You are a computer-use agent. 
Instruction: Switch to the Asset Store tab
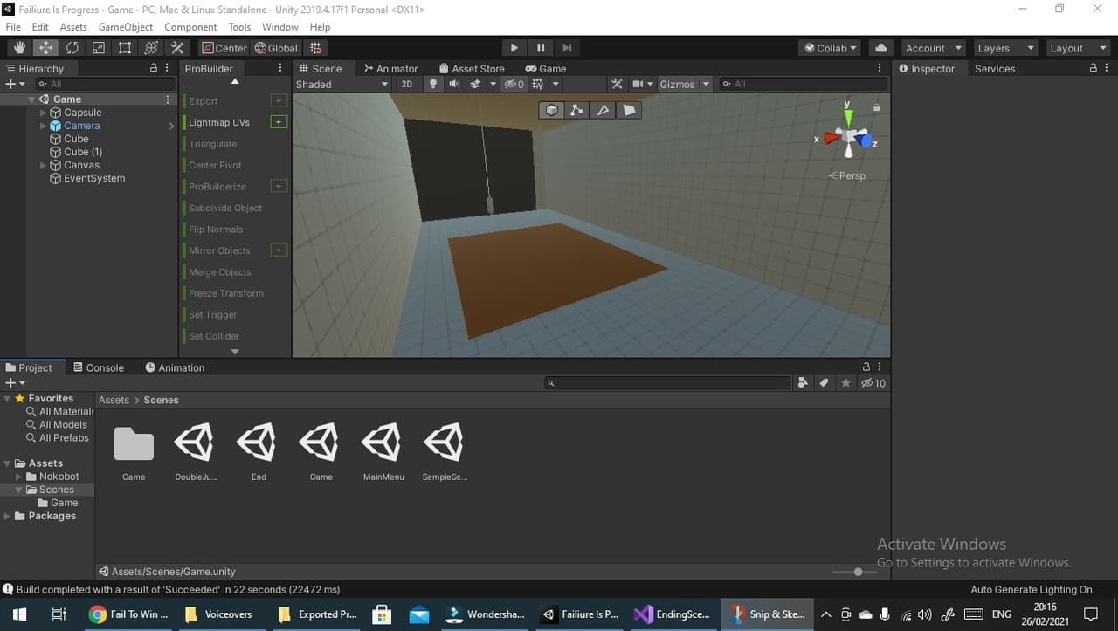[472, 68]
